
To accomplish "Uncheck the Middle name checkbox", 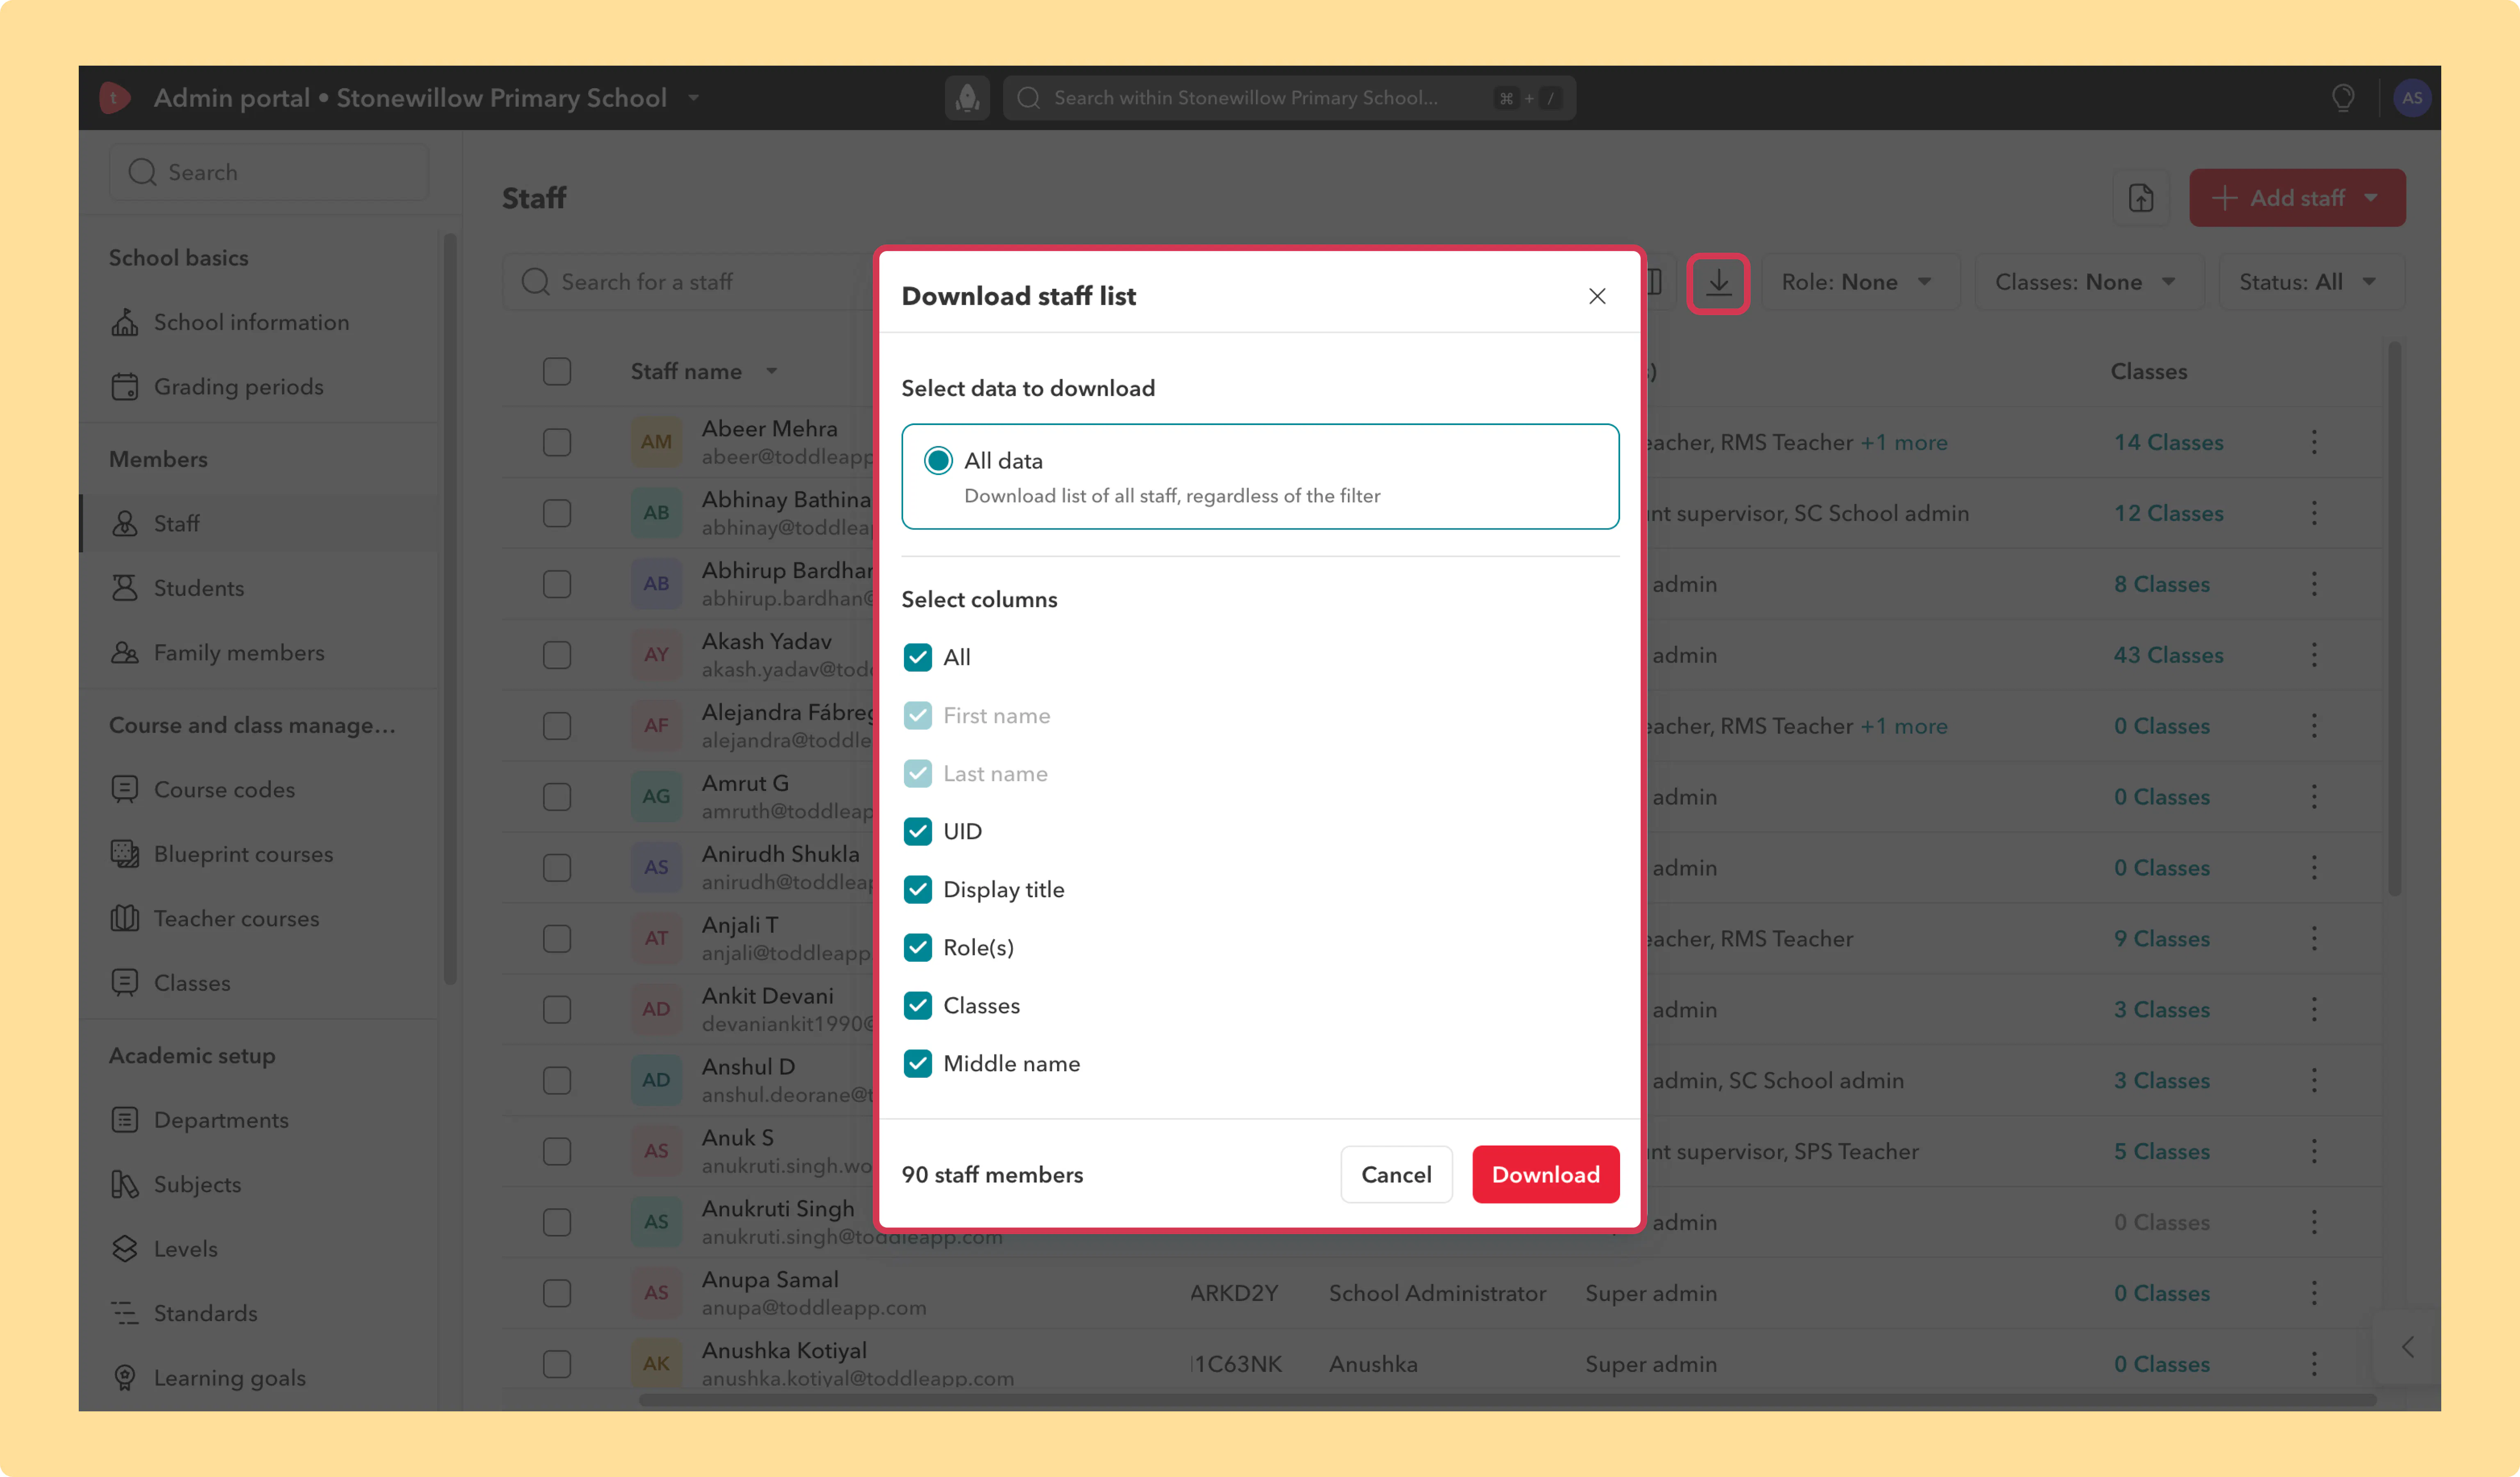I will 918,1063.
